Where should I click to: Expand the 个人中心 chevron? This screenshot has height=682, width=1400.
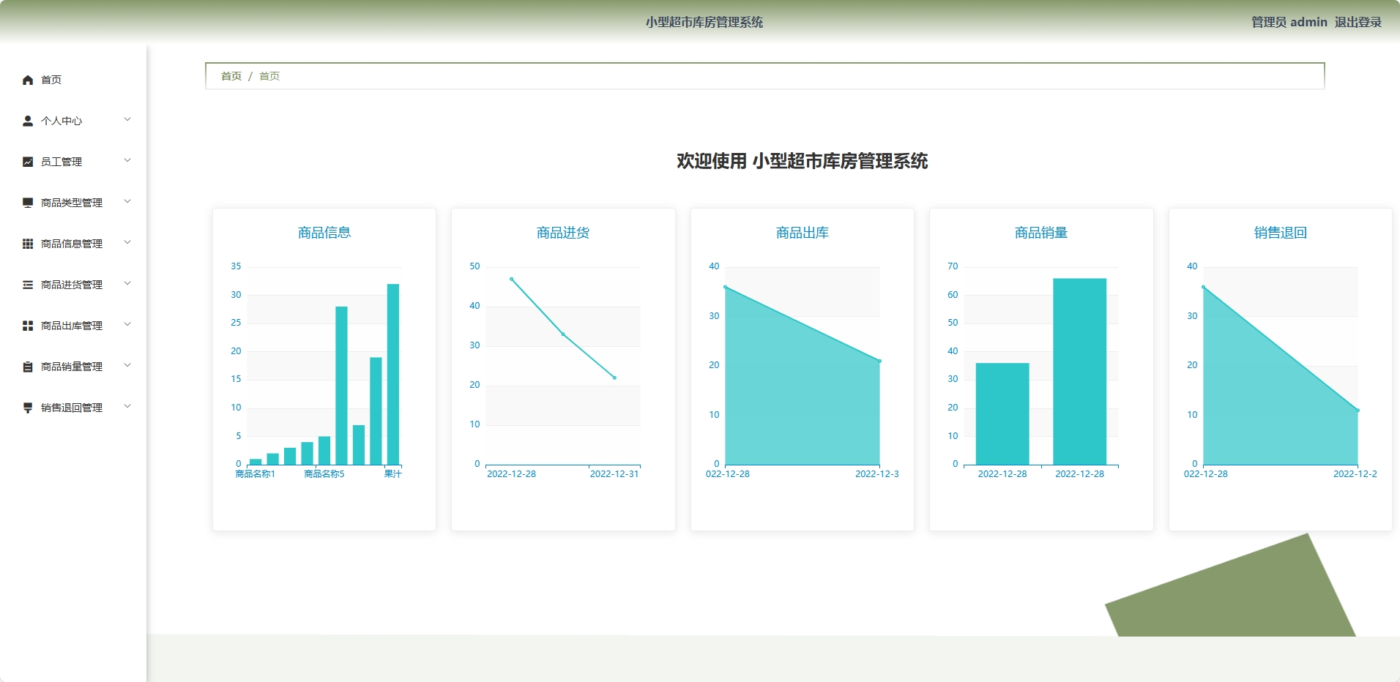127,120
